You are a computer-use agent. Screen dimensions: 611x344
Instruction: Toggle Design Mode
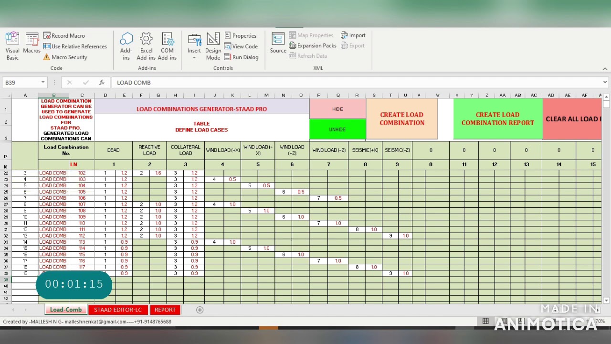213,46
